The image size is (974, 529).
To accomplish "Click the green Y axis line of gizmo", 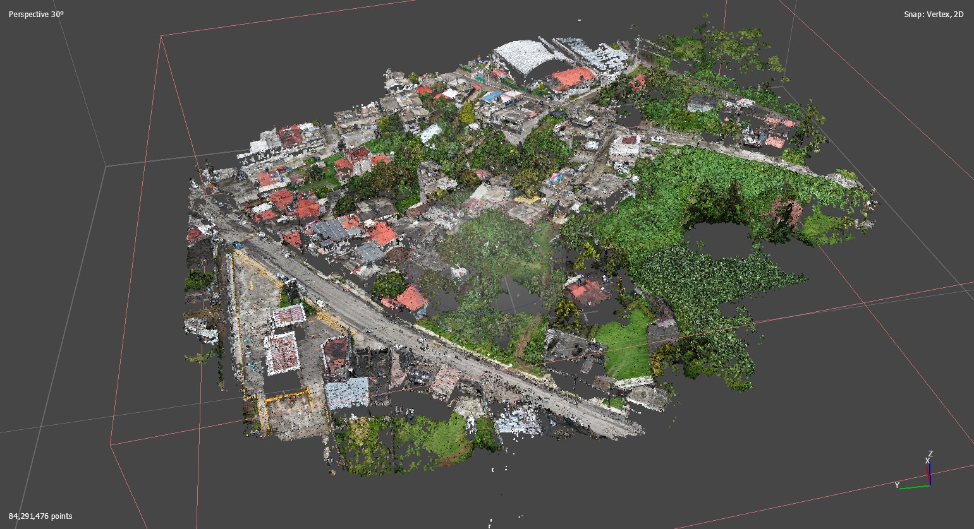I will (x=914, y=487).
